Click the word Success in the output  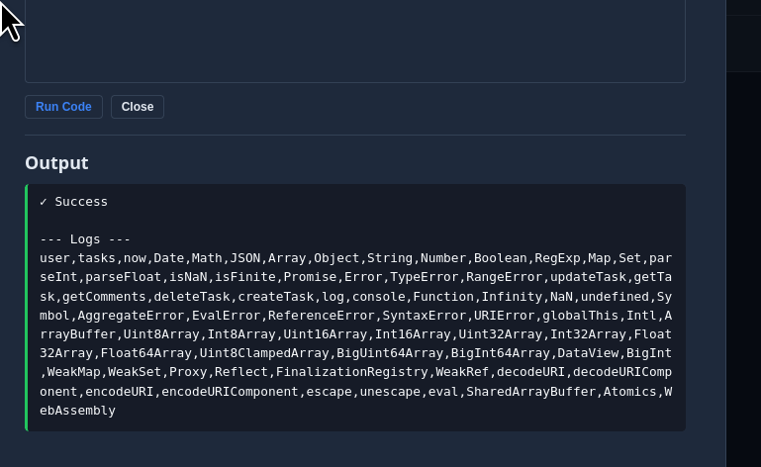tap(81, 202)
